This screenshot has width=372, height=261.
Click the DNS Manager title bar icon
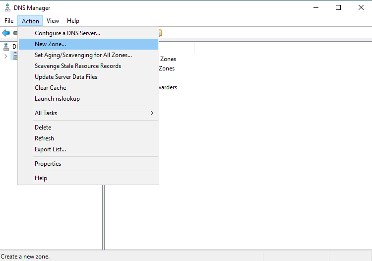(6, 7)
